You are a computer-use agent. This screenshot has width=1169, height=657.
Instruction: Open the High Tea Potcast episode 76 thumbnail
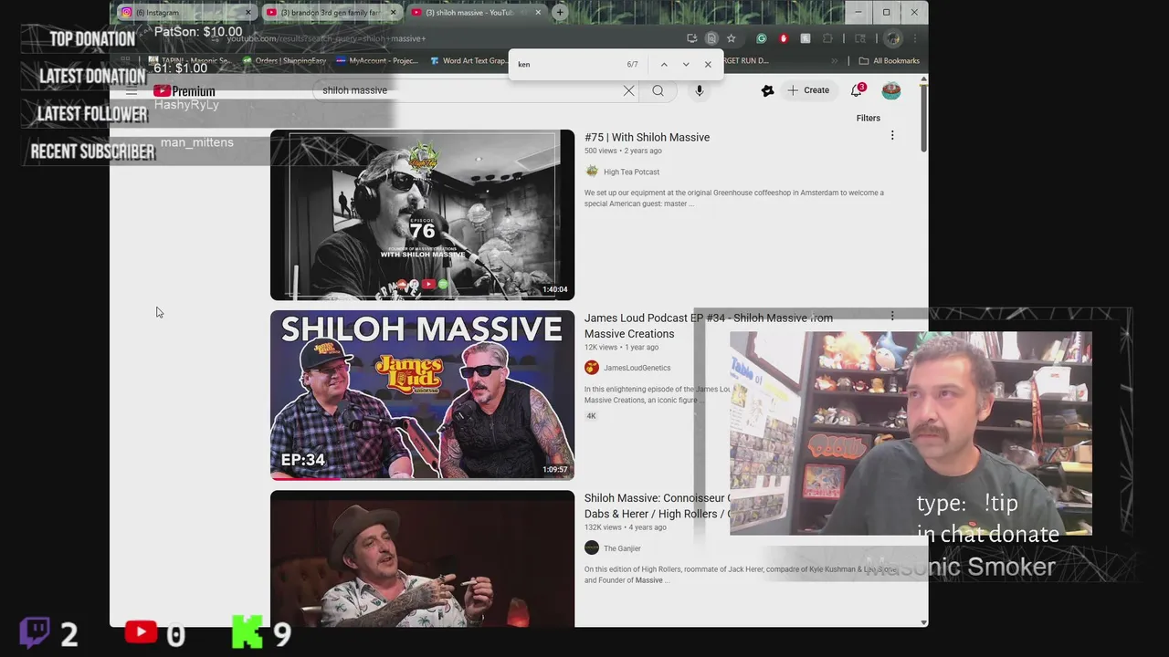pos(422,215)
